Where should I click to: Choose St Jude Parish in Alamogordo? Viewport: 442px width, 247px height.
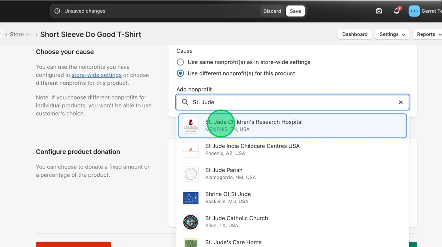[292, 174]
